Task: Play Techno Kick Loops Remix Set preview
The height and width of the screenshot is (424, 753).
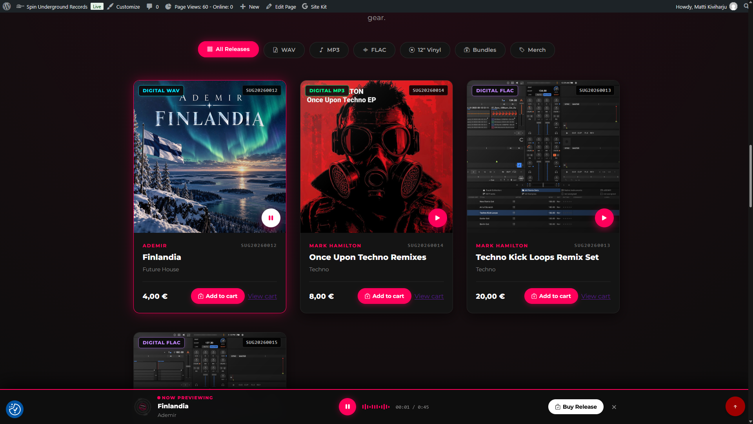Action: tap(604, 218)
